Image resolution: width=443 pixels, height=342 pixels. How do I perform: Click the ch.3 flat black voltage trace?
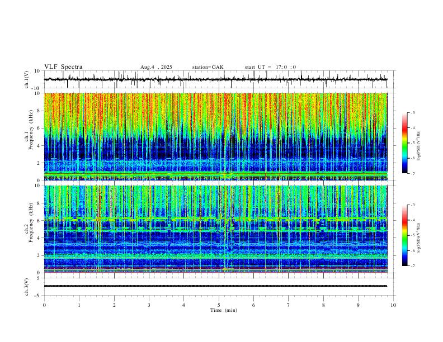pyautogui.click(x=215, y=286)
